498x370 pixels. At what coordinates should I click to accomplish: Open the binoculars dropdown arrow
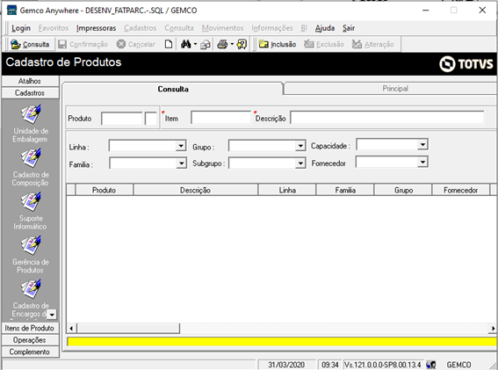tap(195, 44)
